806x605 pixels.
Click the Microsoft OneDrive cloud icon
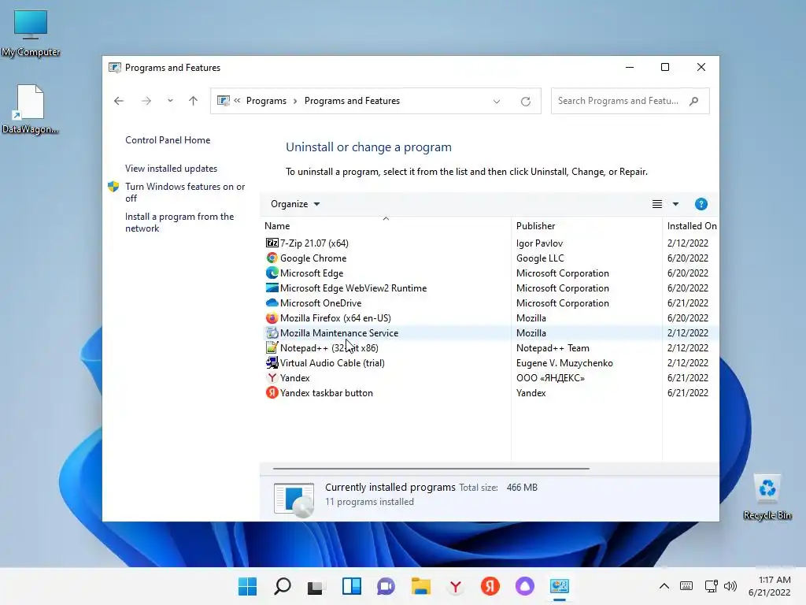[x=272, y=302]
